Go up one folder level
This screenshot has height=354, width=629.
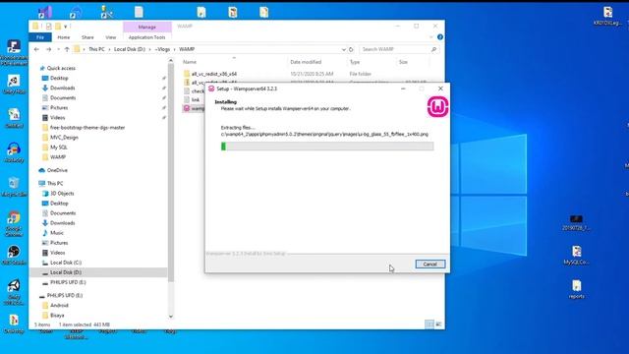[67, 49]
